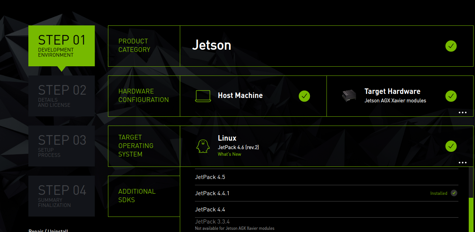
Task: Click the Additional SDKs label
Action: pyautogui.click(x=137, y=196)
